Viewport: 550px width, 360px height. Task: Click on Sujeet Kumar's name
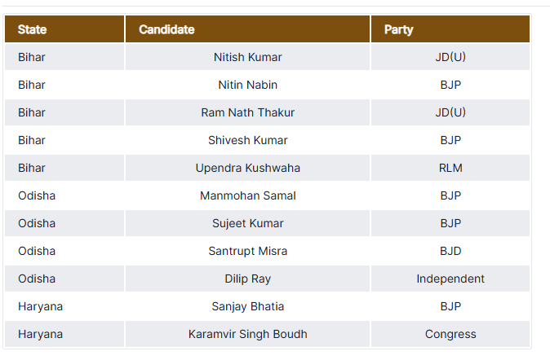[247, 223]
